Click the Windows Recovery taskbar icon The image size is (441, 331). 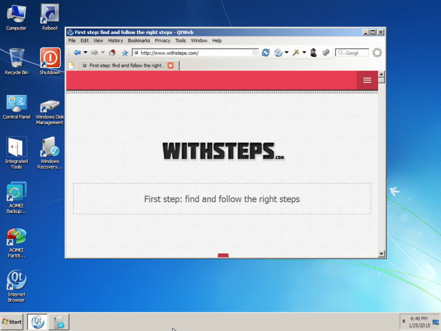[59, 322]
